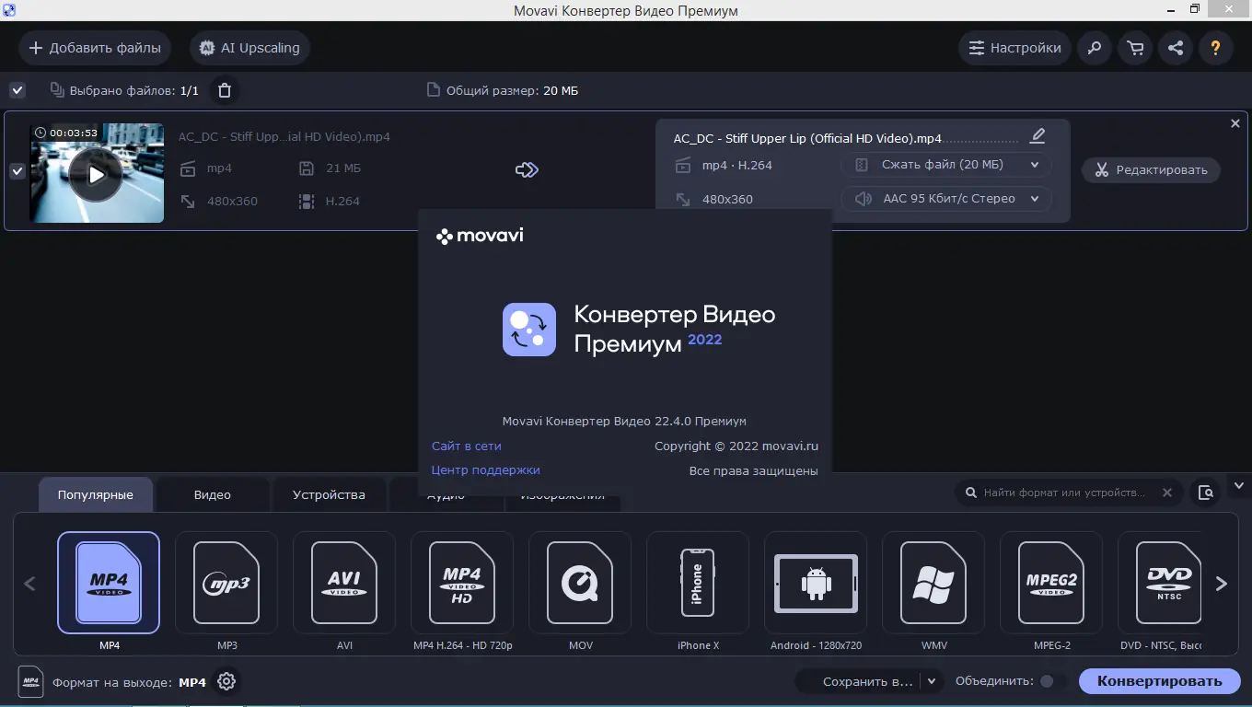Screen dimensions: 1252x707
Task: Open the activation key icon
Action: coord(1095,48)
